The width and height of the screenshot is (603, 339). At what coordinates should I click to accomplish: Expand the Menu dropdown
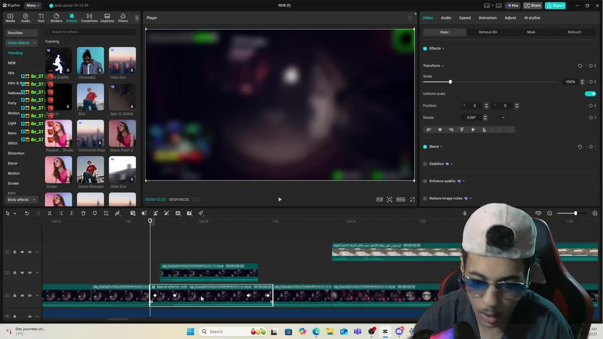[32, 5]
